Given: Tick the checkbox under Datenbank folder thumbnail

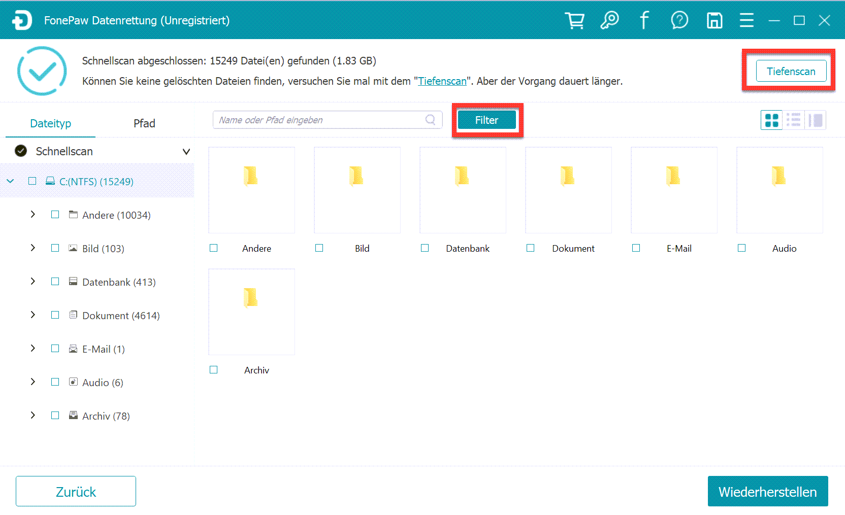Looking at the screenshot, I should pos(425,248).
